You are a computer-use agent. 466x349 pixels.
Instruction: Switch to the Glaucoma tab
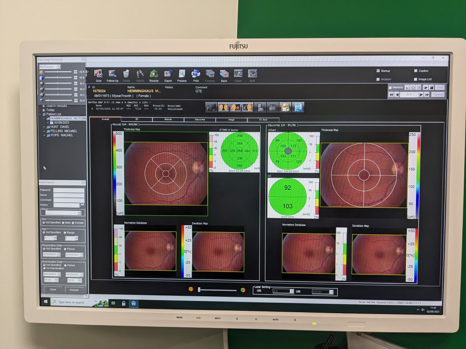[x=199, y=120]
